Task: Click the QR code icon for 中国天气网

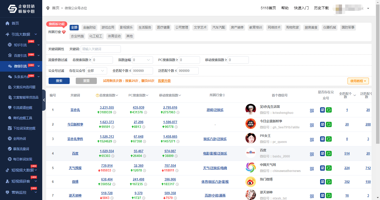Action: click(312, 169)
